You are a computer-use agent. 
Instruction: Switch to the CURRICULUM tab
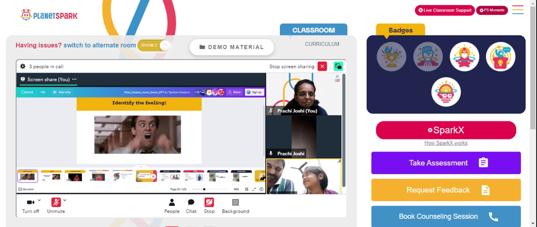[x=322, y=44]
